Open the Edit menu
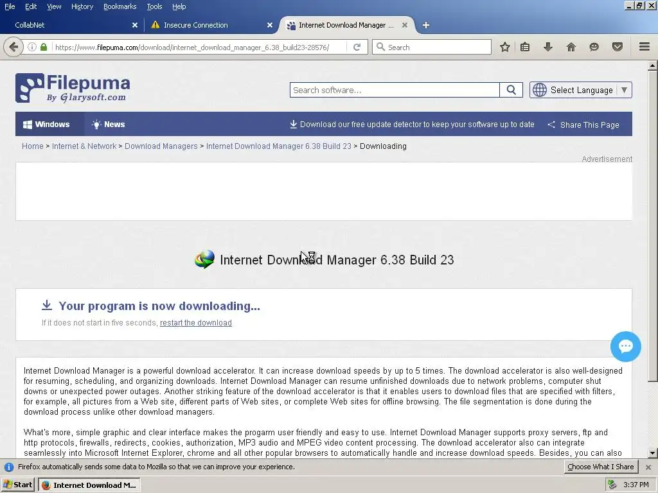This screenshot has width=658, height=493. coord(31,6)
